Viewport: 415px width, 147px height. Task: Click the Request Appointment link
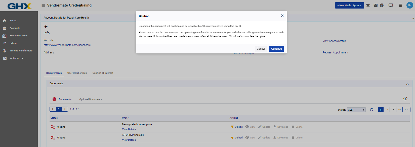point(335,52)
